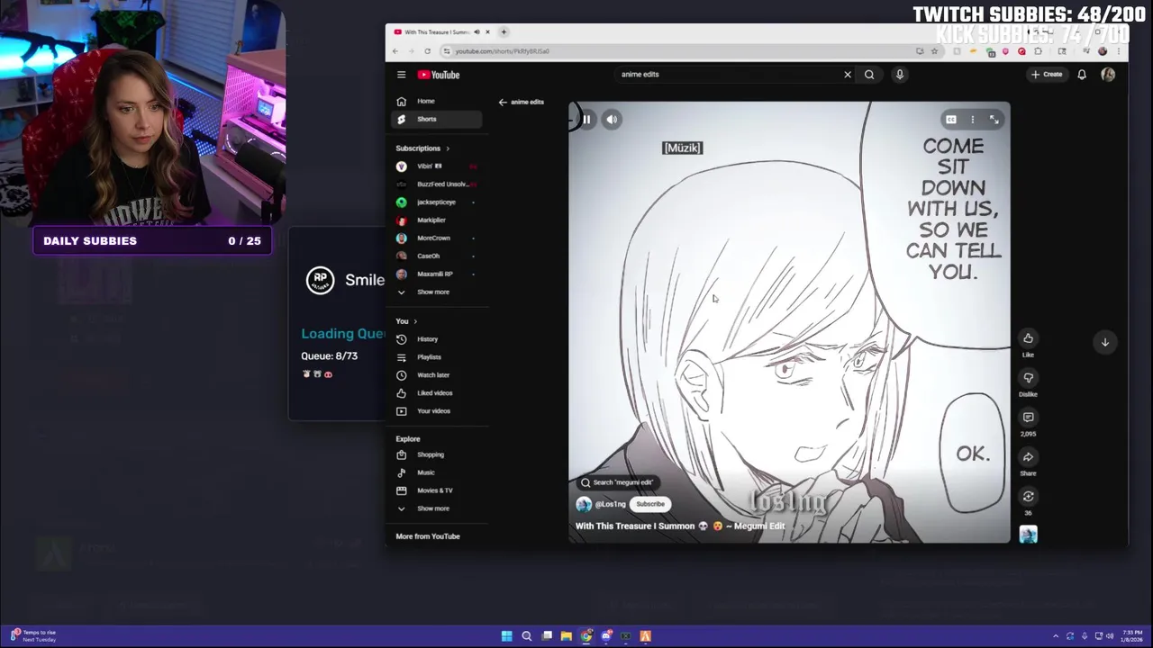Viewport: 1153px width, 648px height.
Task: Go to next Short with down arrow
Action: (1105, 342)
